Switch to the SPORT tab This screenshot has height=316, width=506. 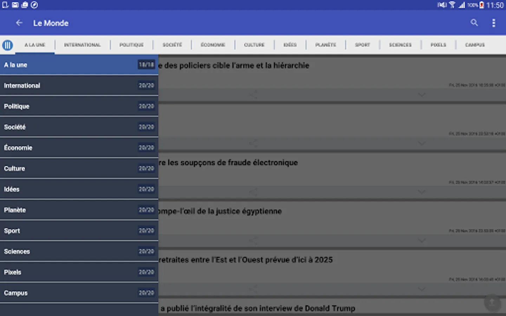[362, 45]
